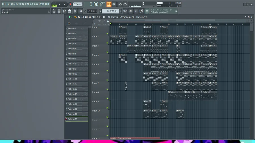
Task: Open the Mixer view
Action: [75, 11]
